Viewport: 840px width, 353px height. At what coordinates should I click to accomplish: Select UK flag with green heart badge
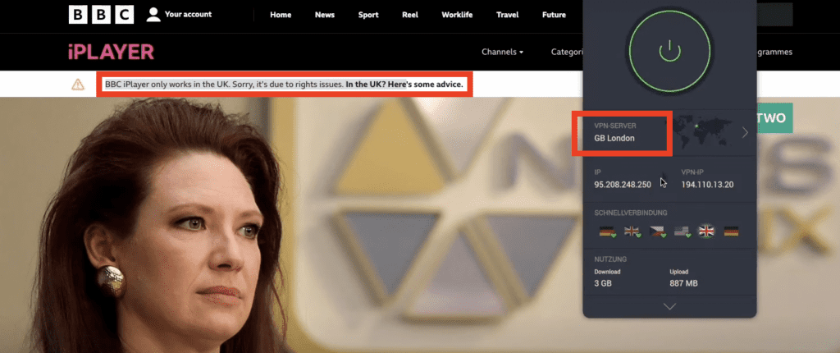click(x=632, y=232)
